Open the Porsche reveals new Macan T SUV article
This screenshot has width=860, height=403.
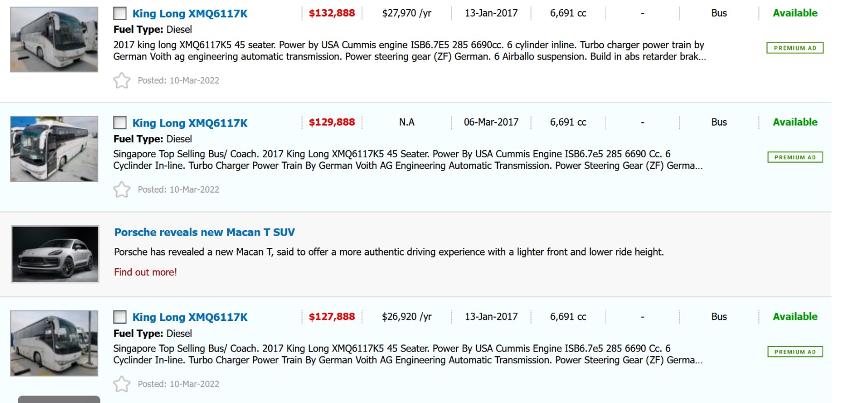click(204, 232)
